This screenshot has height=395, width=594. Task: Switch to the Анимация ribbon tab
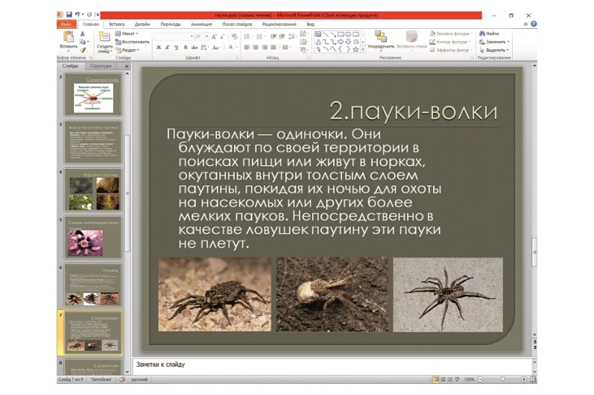tap(201, 24)
